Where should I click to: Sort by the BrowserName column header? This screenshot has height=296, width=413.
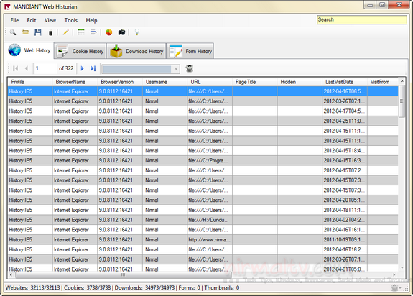pos(75,82)
